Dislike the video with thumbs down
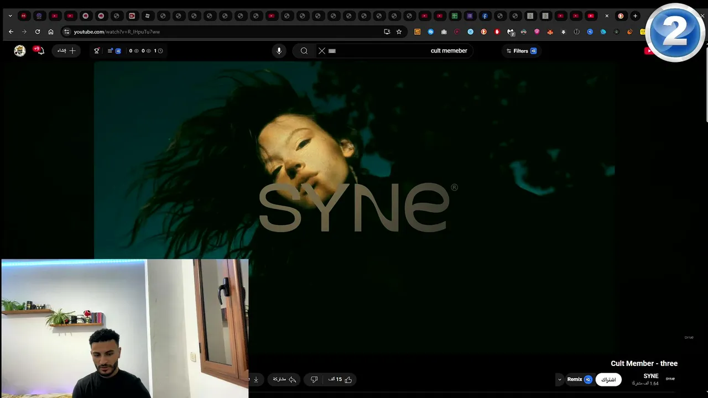The height and width of the screenshot is (398, 708). 314,380
